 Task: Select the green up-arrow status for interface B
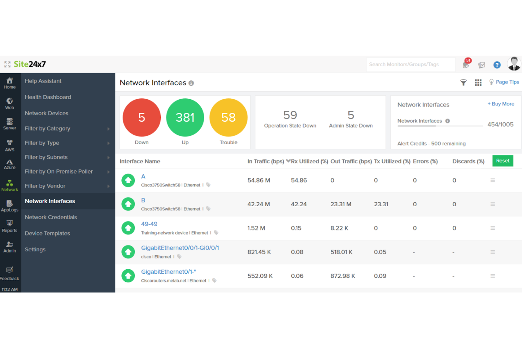point(128,204)
